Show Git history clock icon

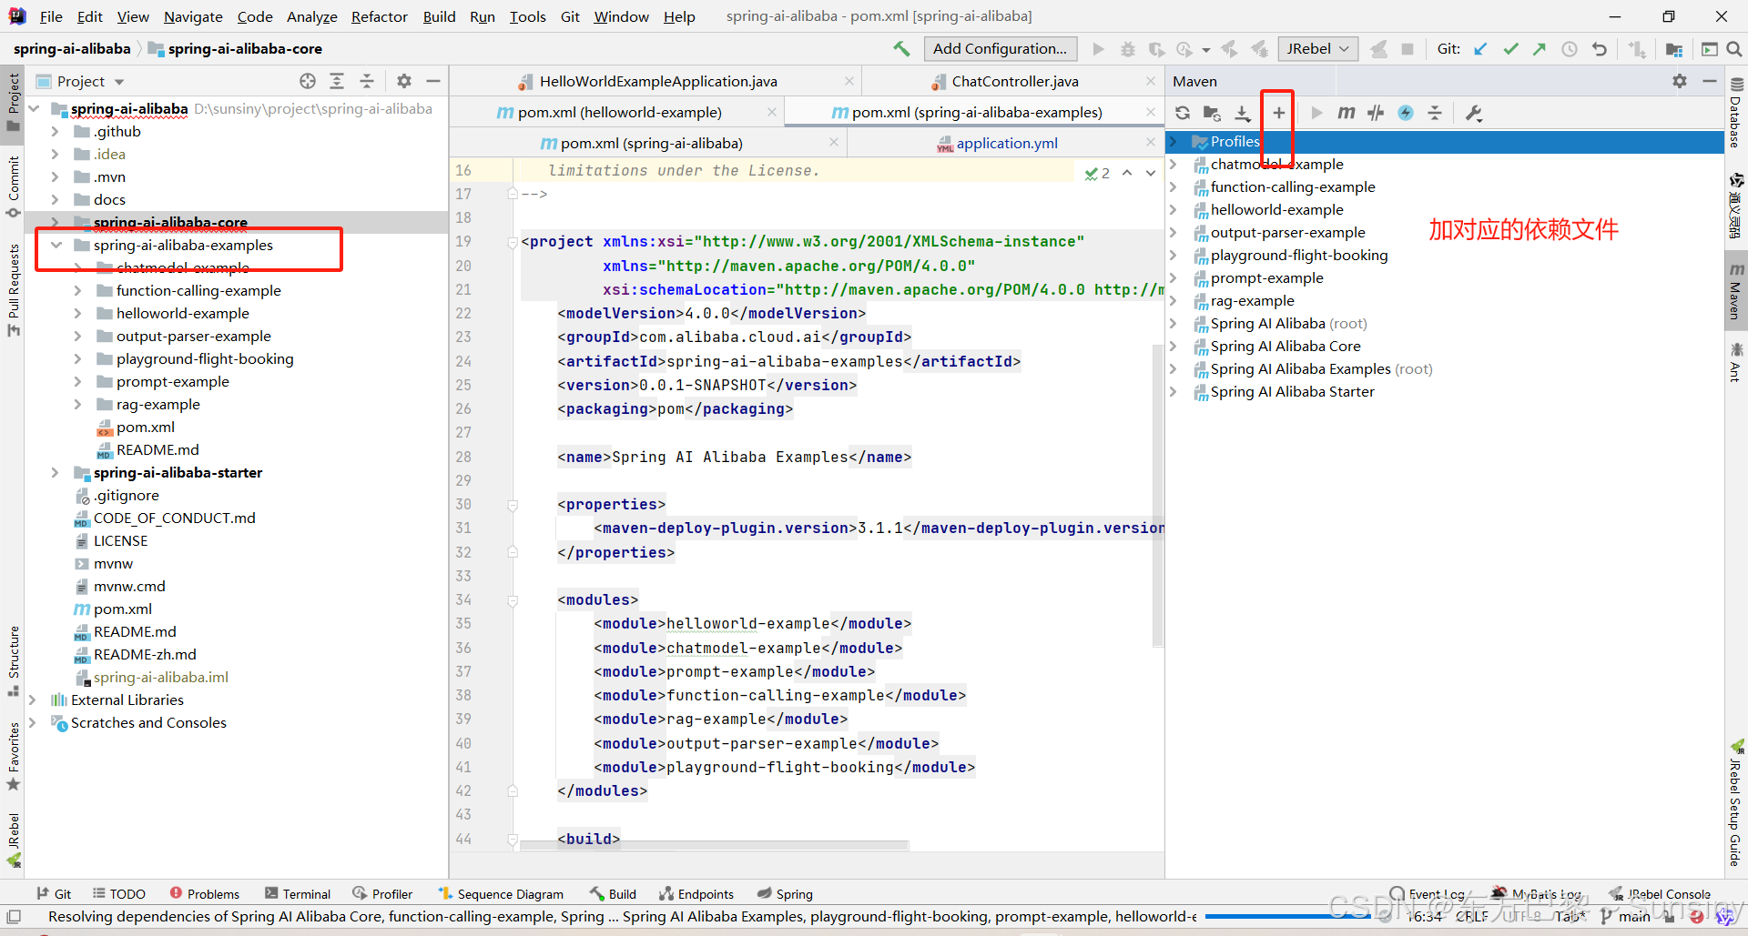click(x=1570, y=49)
